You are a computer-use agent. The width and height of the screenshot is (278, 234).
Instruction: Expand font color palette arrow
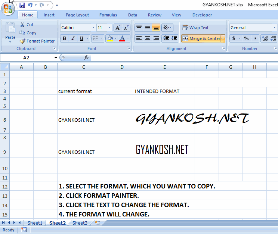point(128,38)
